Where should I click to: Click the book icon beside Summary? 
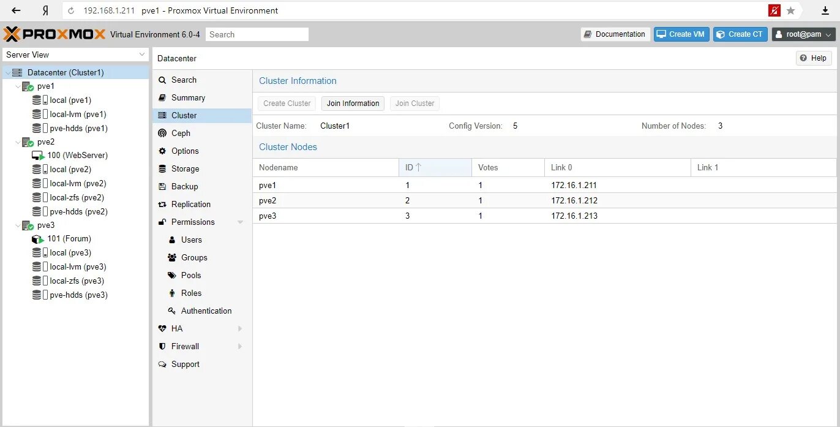pyautogui.click(x=162, y=97)
